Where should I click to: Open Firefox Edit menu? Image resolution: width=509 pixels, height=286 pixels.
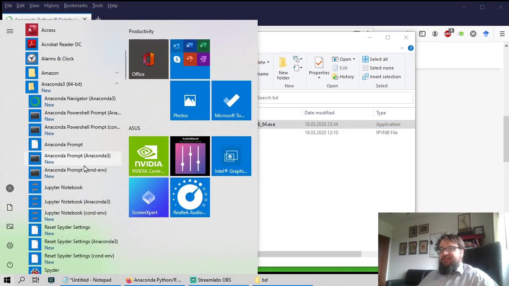20,6
